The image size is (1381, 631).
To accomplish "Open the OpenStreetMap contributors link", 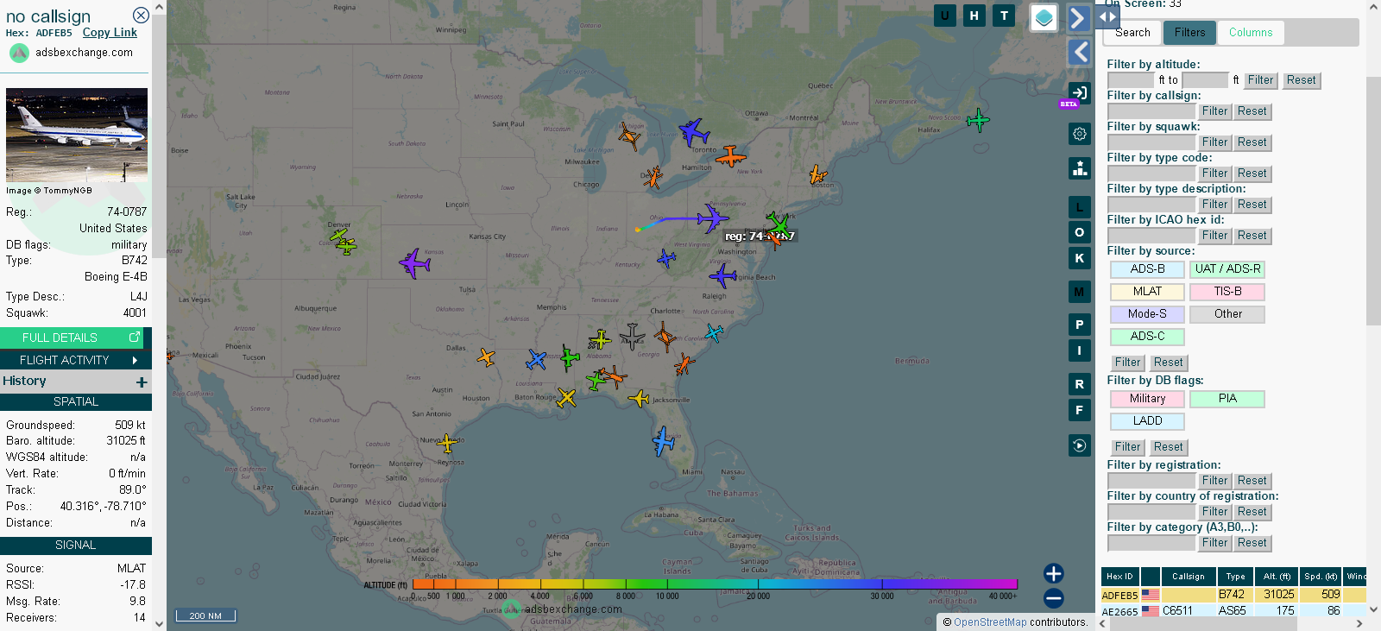I will (990, 622).
